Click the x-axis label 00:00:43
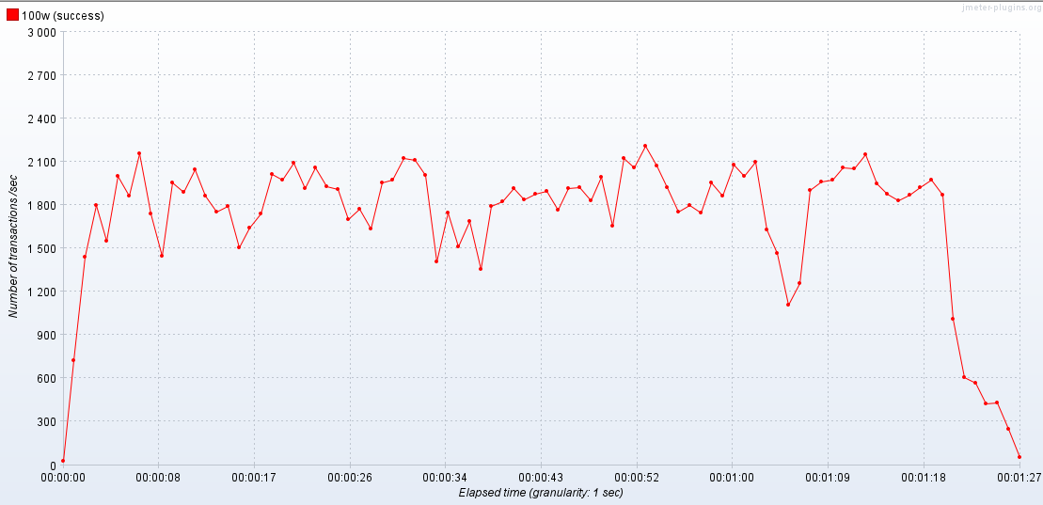This screenshot has height=505, width=1043. point(541,477)
